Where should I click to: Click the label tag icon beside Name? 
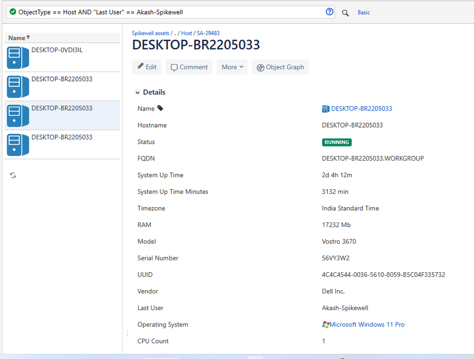point(160,108)
